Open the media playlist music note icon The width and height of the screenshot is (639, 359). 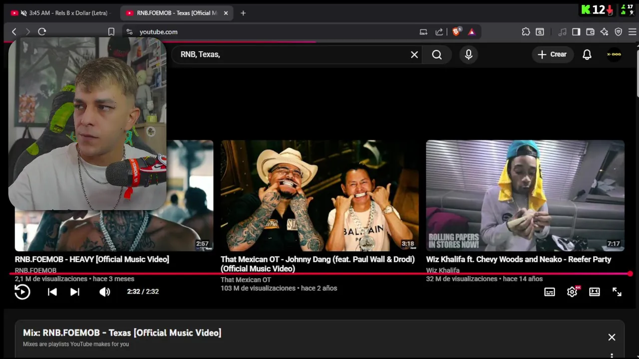pos(563,32)
